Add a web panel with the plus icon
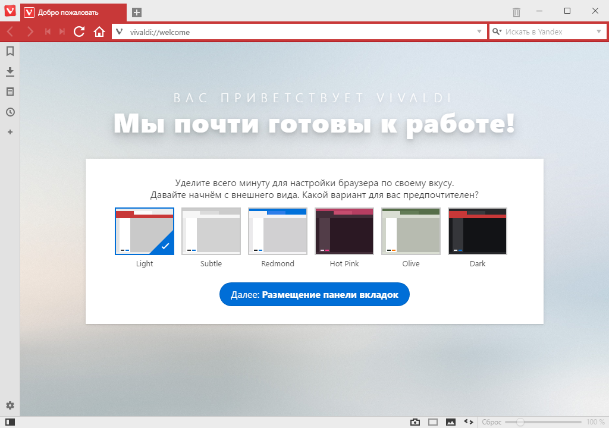 pyautogui.click(x=10, y=132)
